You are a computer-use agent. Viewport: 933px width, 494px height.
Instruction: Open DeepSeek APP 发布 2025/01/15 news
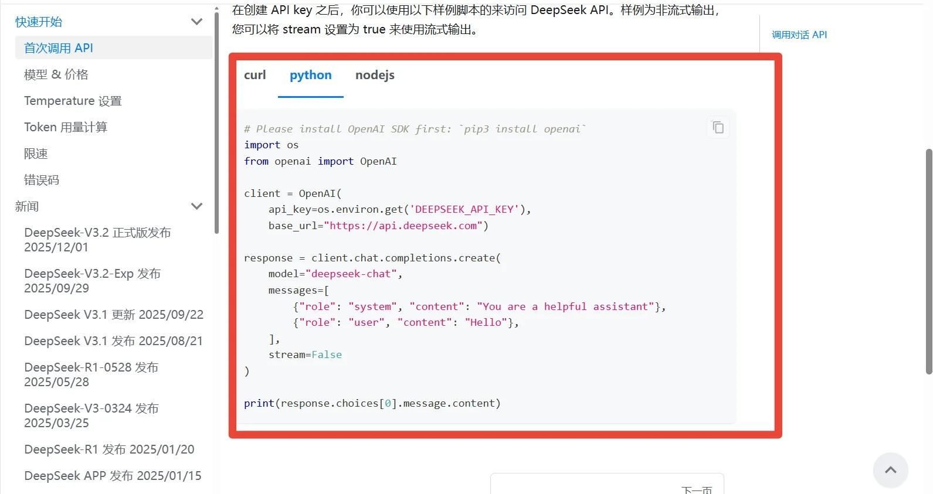pos(114,476)
